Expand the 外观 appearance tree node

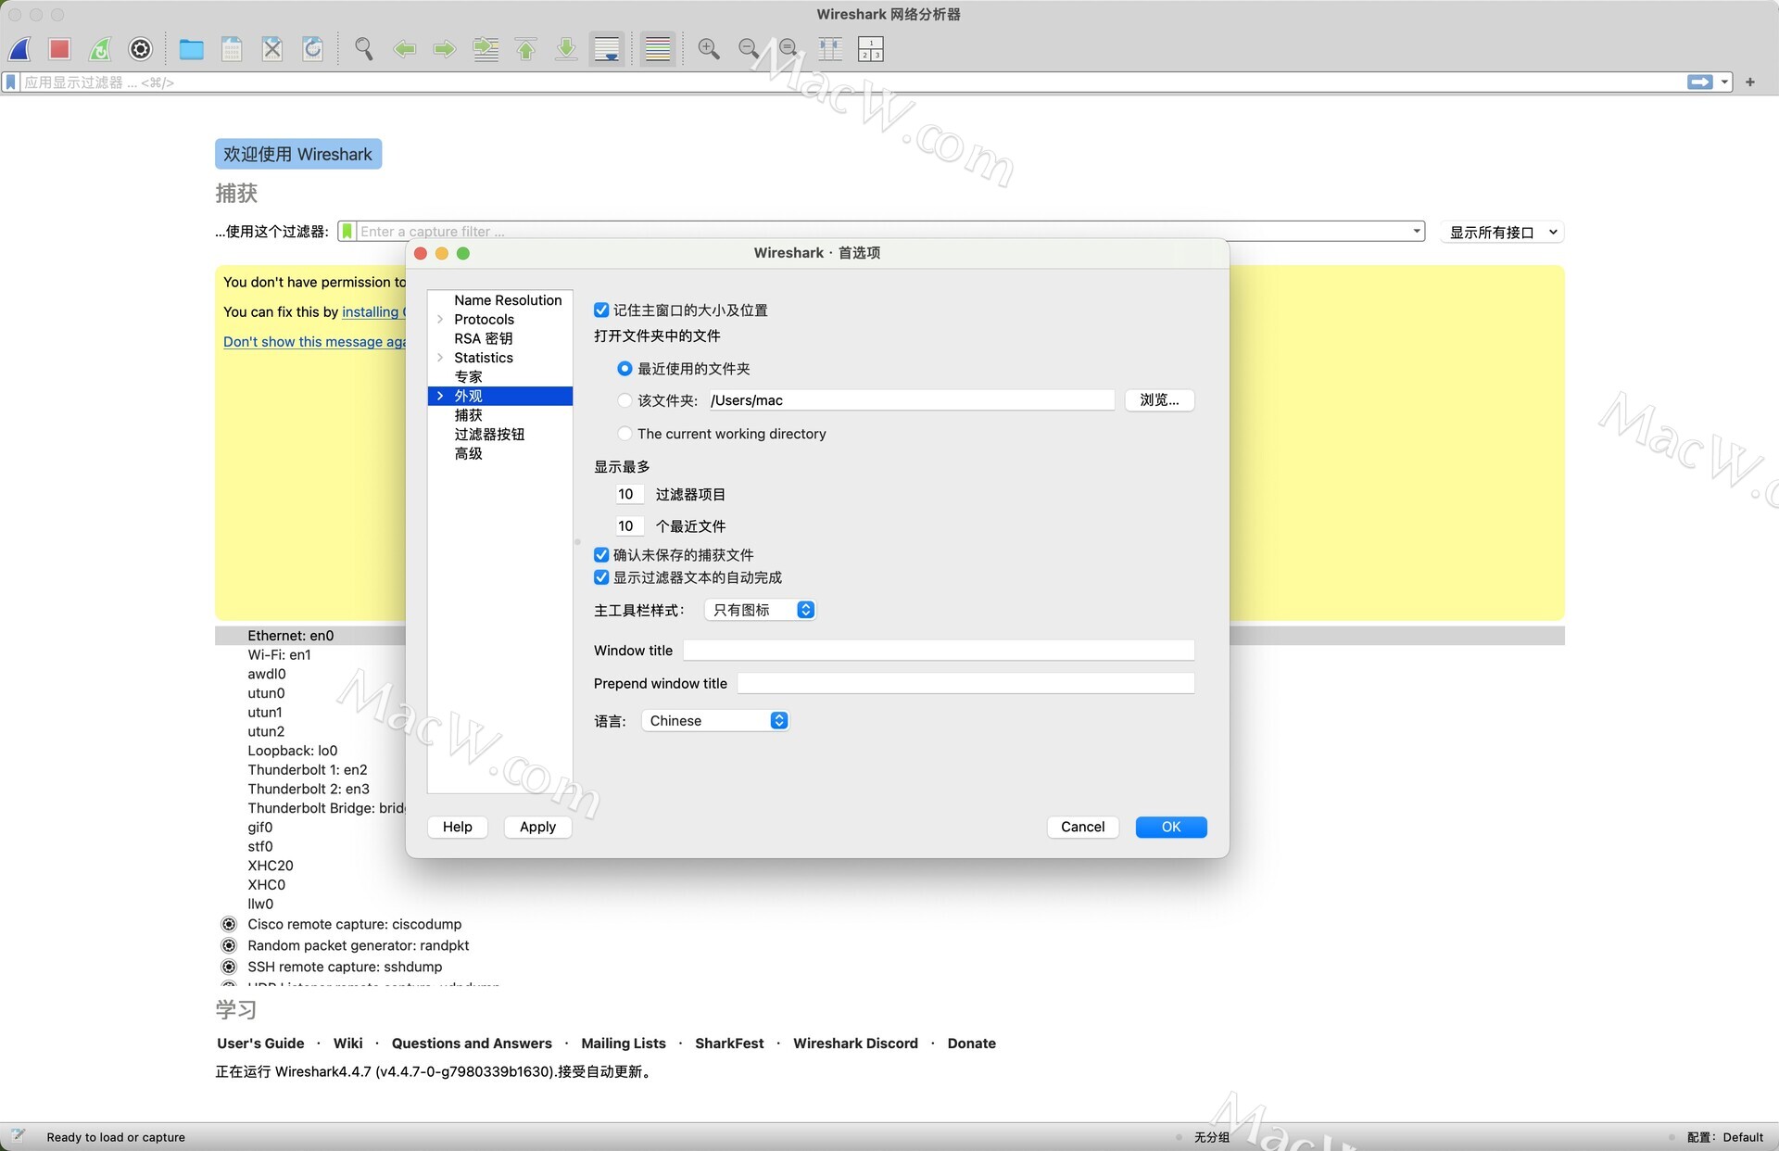[440, 396]
